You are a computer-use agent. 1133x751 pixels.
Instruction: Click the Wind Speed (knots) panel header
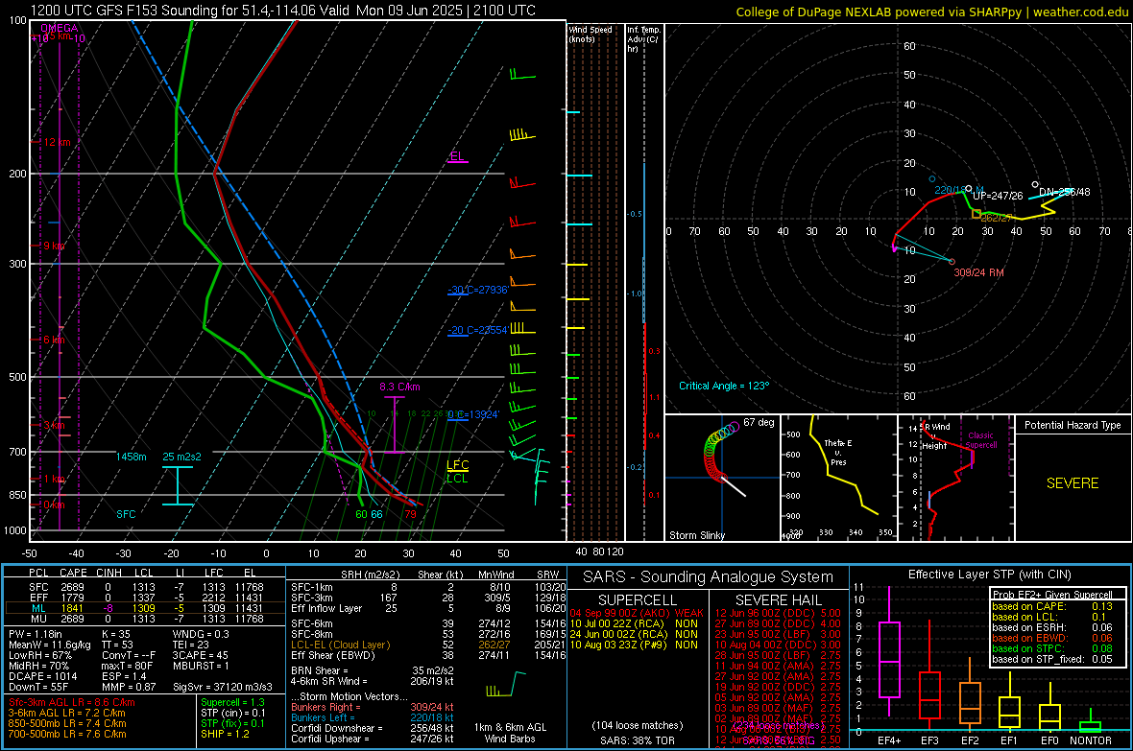pos(591,34)
